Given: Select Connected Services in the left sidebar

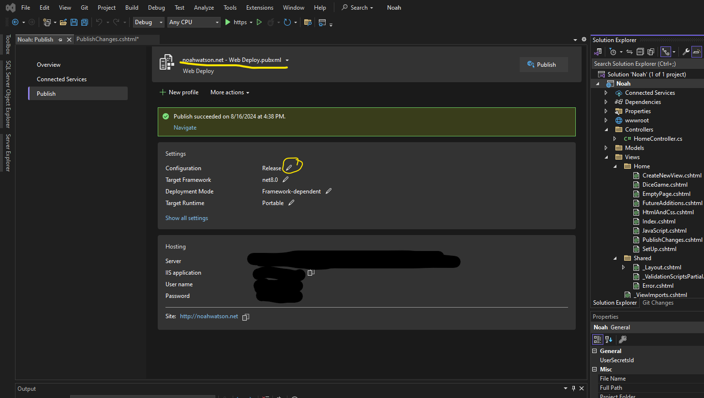Looking at the screenshot, I should [62, 79].
